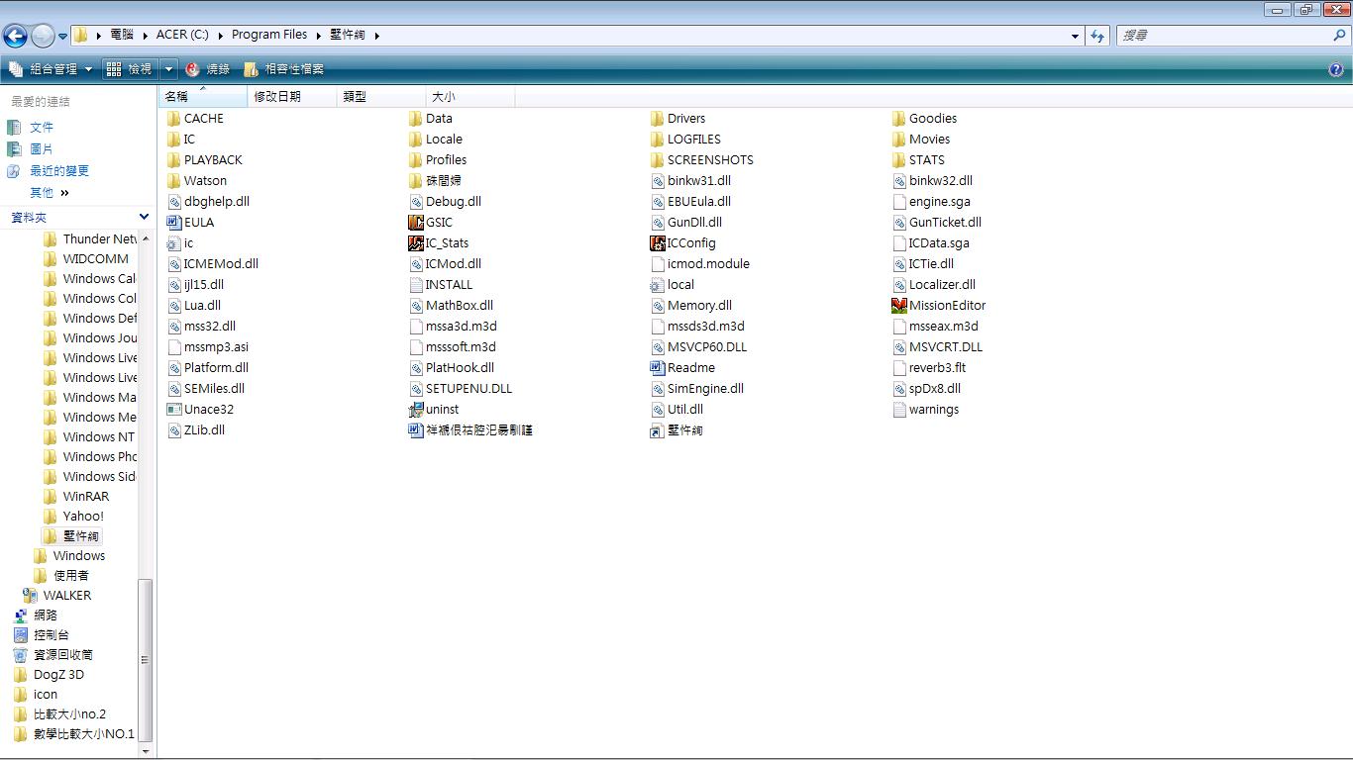Collapse the 資料夾 folders pane chevron
1353x760 pixels.
[x=144, y=217]
